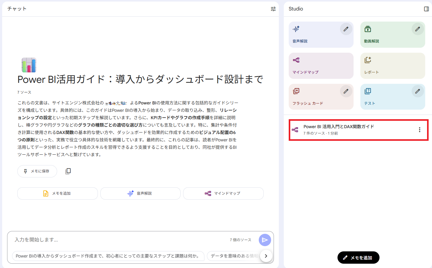Image resolution: width=432 pixels, height=268 pixels.
Task: Create レポート from Studio card
Action: pyautogui.click(x=393, y=66)
